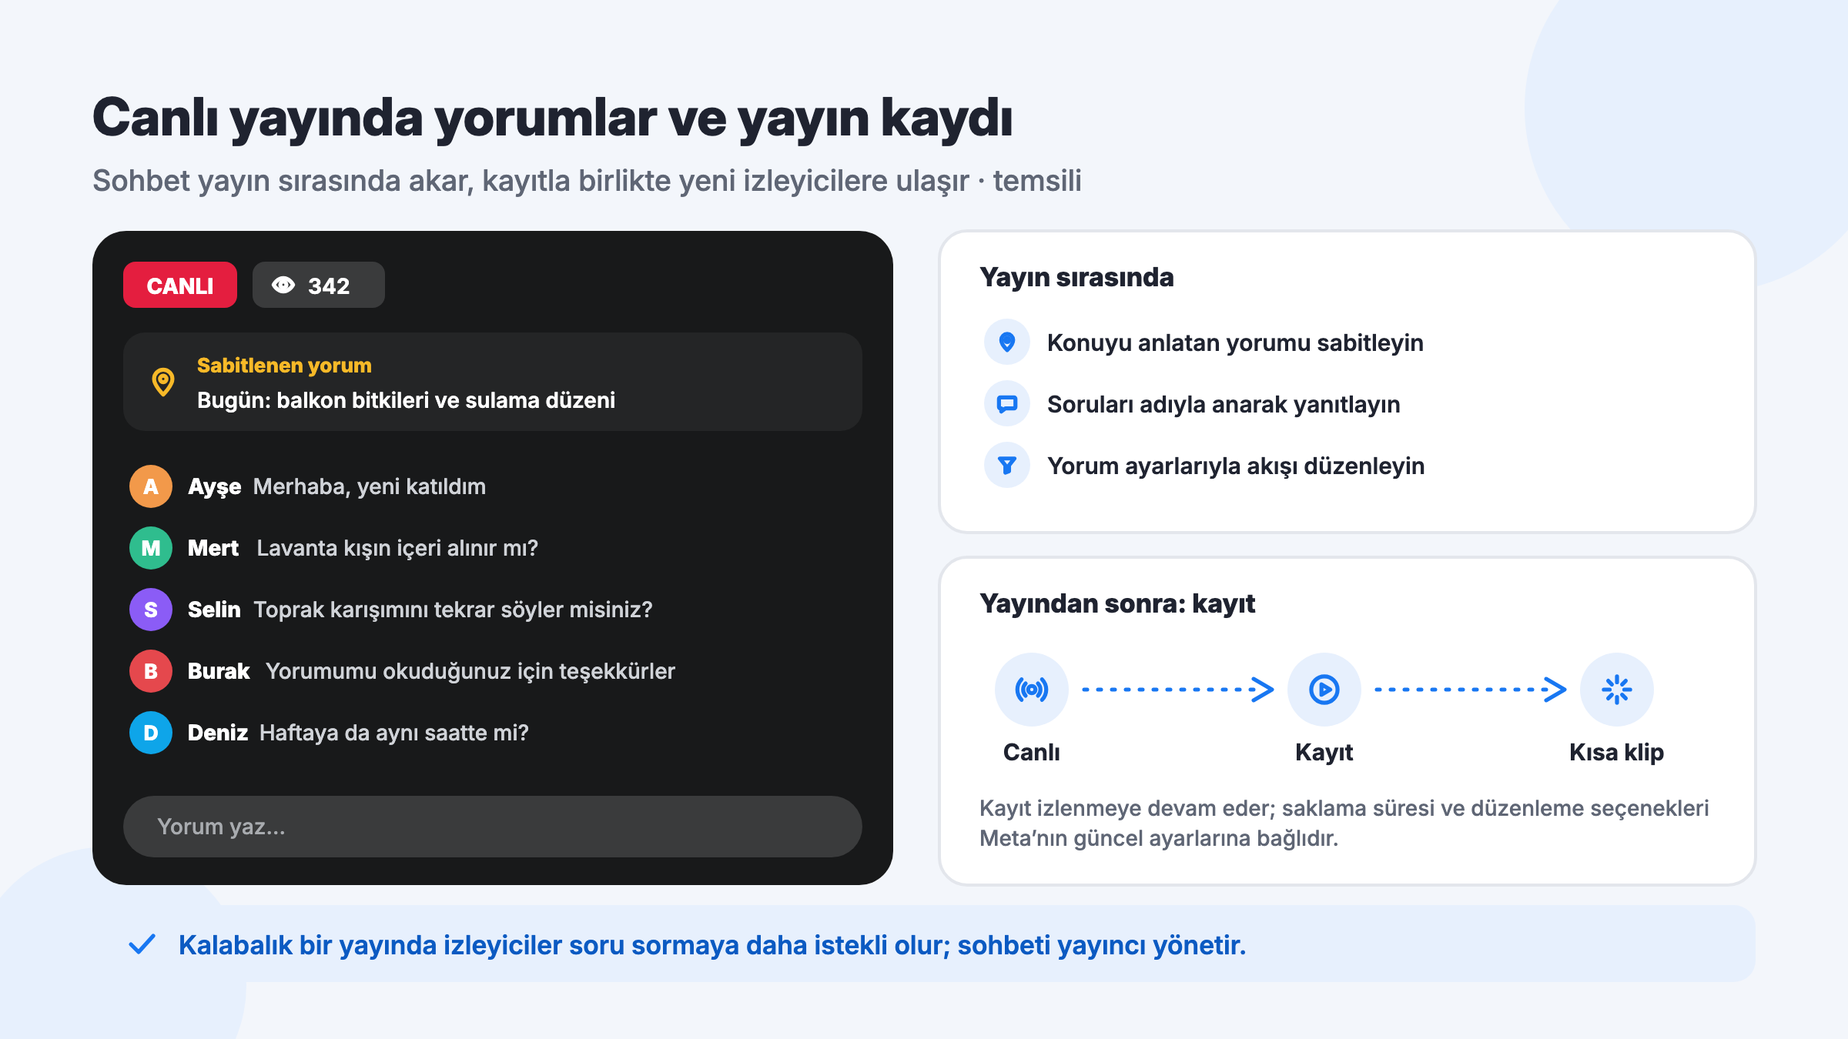Image resolution: width=1848 pixels, height=1039 pixels.
Task: Click the Kısa klip label
Action: (x=1617, y=752)
